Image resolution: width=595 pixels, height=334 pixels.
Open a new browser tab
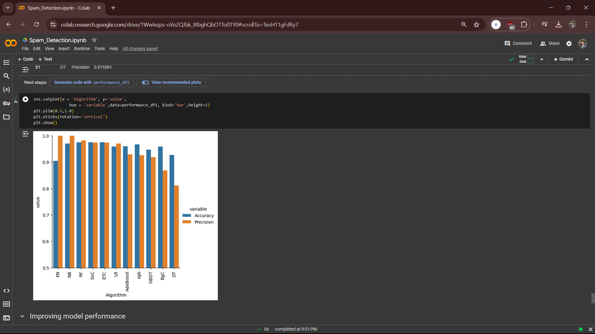click(114, 8)
